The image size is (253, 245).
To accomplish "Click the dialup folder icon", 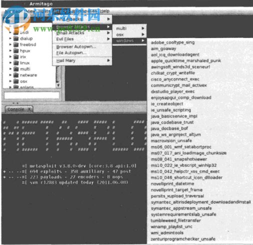I will pyautogui.click(x=16, y=38).
